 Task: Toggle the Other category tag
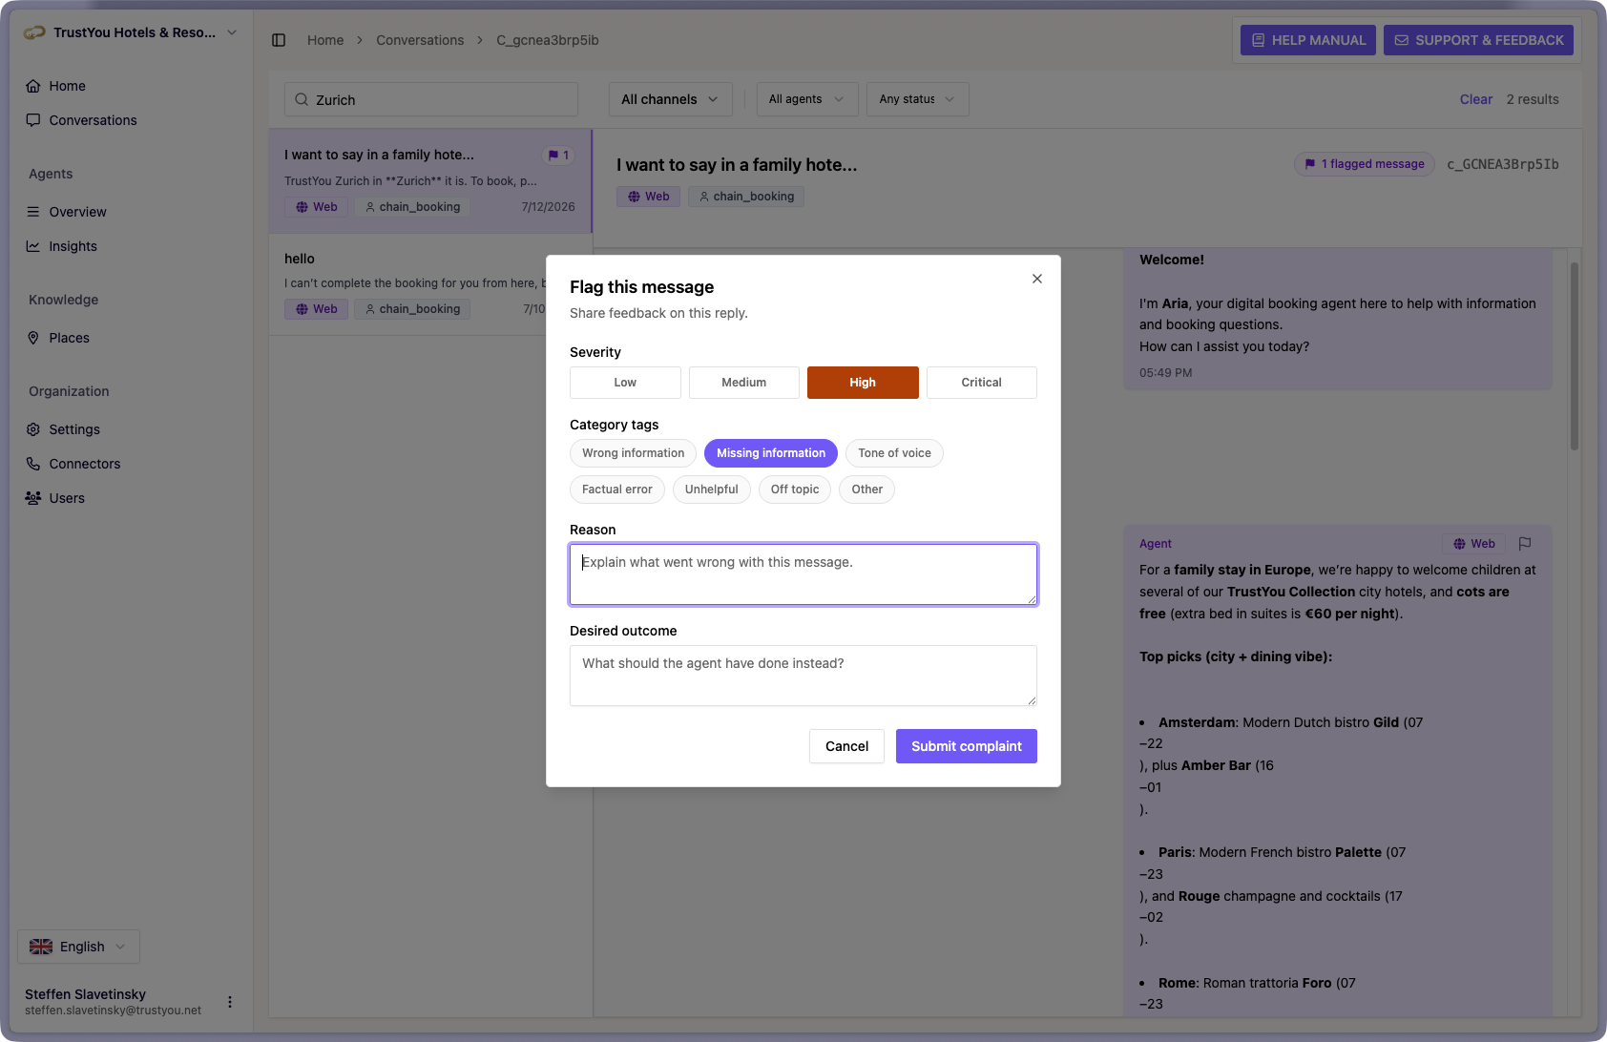[867, 490]
